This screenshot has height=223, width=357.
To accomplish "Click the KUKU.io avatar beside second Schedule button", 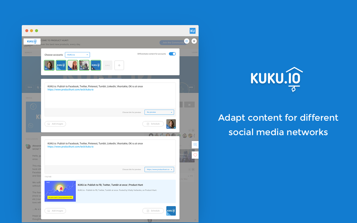I will [171, 211].
